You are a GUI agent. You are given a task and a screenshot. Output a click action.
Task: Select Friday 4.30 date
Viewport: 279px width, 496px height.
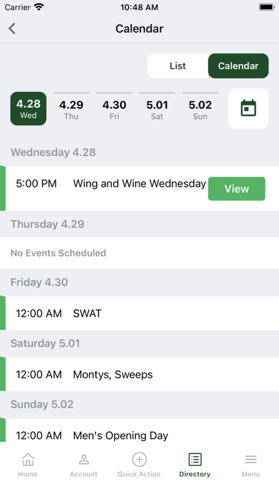coord(115,108)
